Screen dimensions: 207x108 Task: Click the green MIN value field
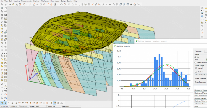click(x=206, y=60)
